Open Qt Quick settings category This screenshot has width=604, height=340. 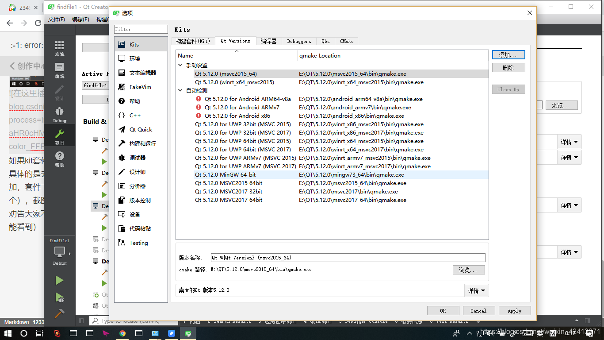[141, 129]
